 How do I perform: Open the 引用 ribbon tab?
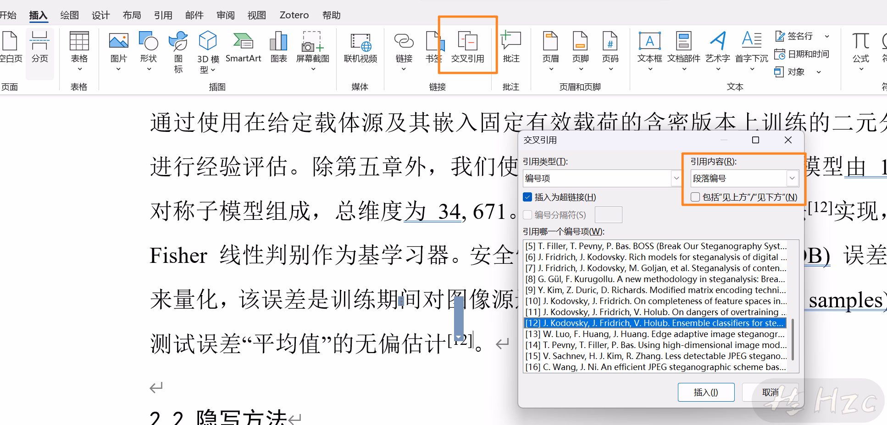(163, 15)
